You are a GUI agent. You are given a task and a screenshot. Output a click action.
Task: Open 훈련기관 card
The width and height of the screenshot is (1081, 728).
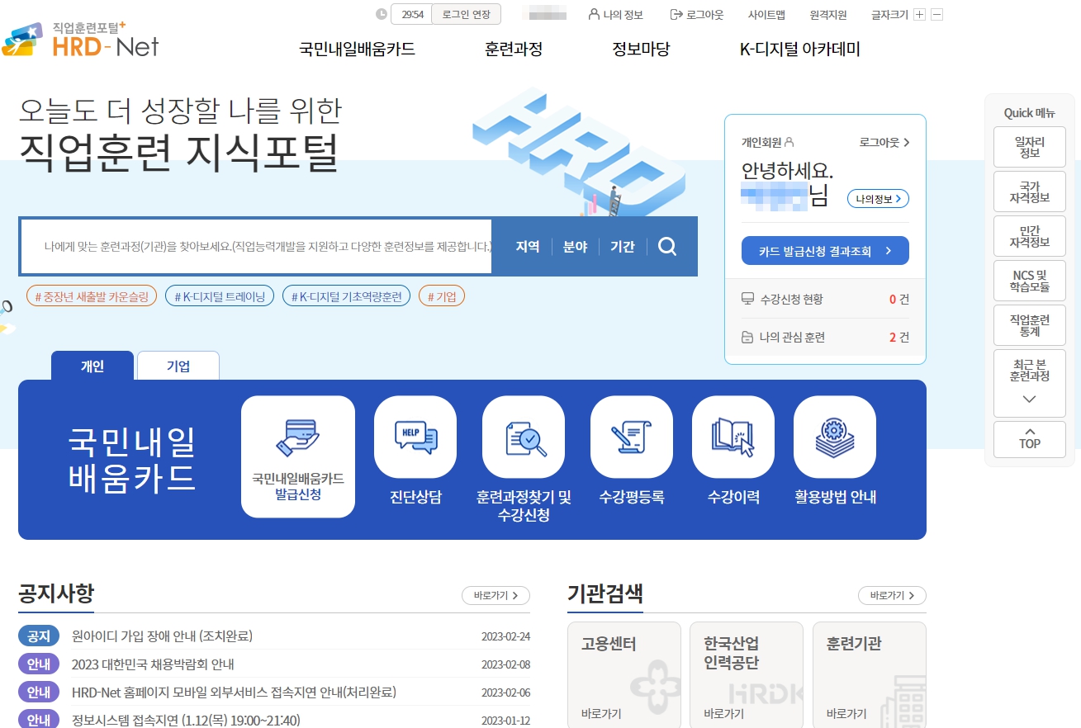(x=870, y=674)
